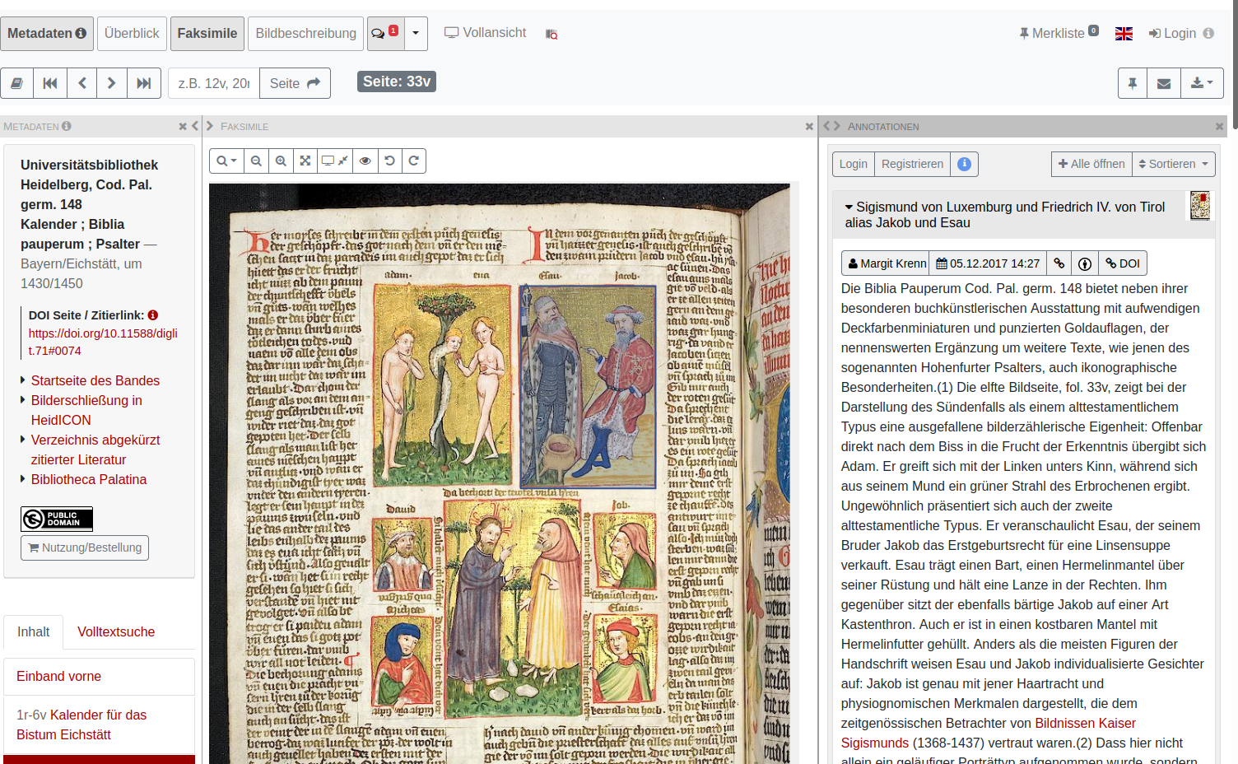Close the Metadaten panel
1238x764 pixels.
coord(183,126)
